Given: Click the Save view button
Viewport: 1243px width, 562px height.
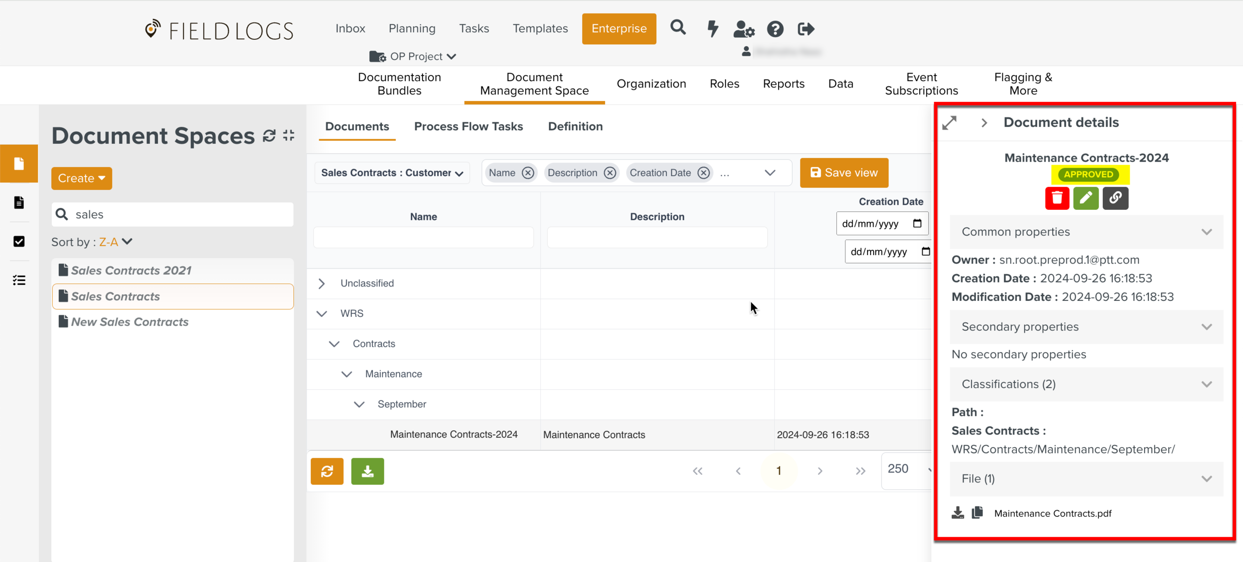Looking at the screenshot, I should 844,173.
